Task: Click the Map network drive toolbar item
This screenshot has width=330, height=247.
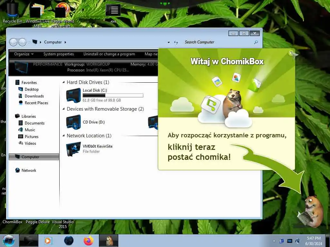Action: click(151, 54)
